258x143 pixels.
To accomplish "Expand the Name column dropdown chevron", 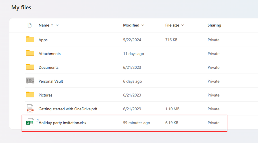I will (57, 25).
